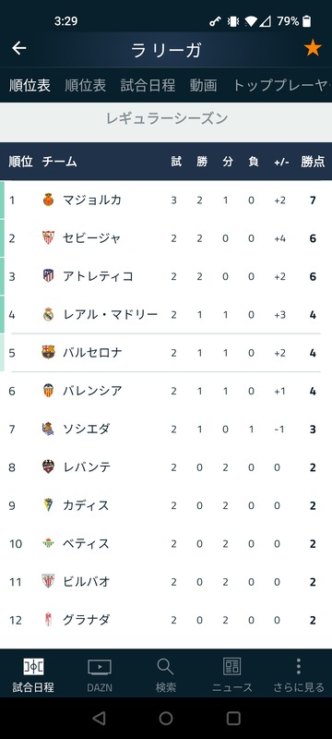Open the グラナダ team crest

click(49, 619)
